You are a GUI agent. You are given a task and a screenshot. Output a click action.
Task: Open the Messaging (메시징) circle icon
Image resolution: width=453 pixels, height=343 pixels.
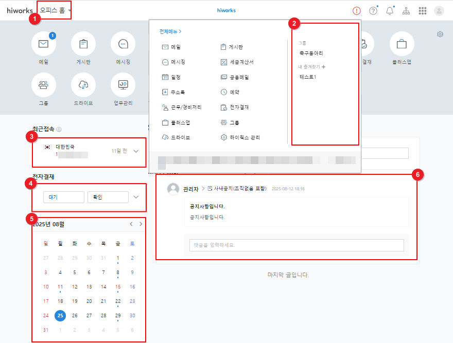click(x=123, y=44)
